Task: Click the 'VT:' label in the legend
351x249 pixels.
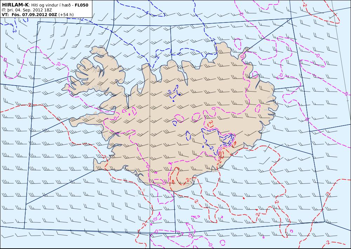Action: coord(5,15)
